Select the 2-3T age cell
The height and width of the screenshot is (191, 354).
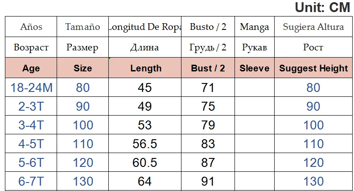point(31,106)
